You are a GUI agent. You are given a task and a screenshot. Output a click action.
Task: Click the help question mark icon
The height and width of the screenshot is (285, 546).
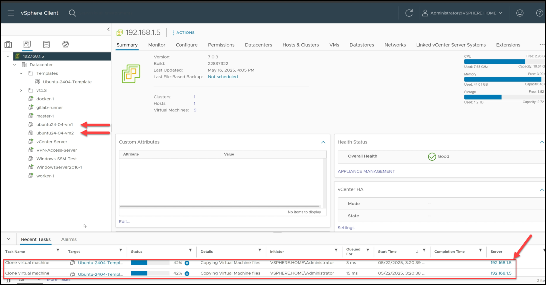[539, 13]
